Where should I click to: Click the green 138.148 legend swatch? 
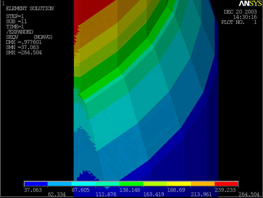[131, 184]
